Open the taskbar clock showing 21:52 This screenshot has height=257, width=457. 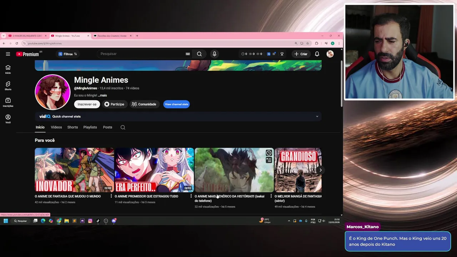[x=334, y=221]
